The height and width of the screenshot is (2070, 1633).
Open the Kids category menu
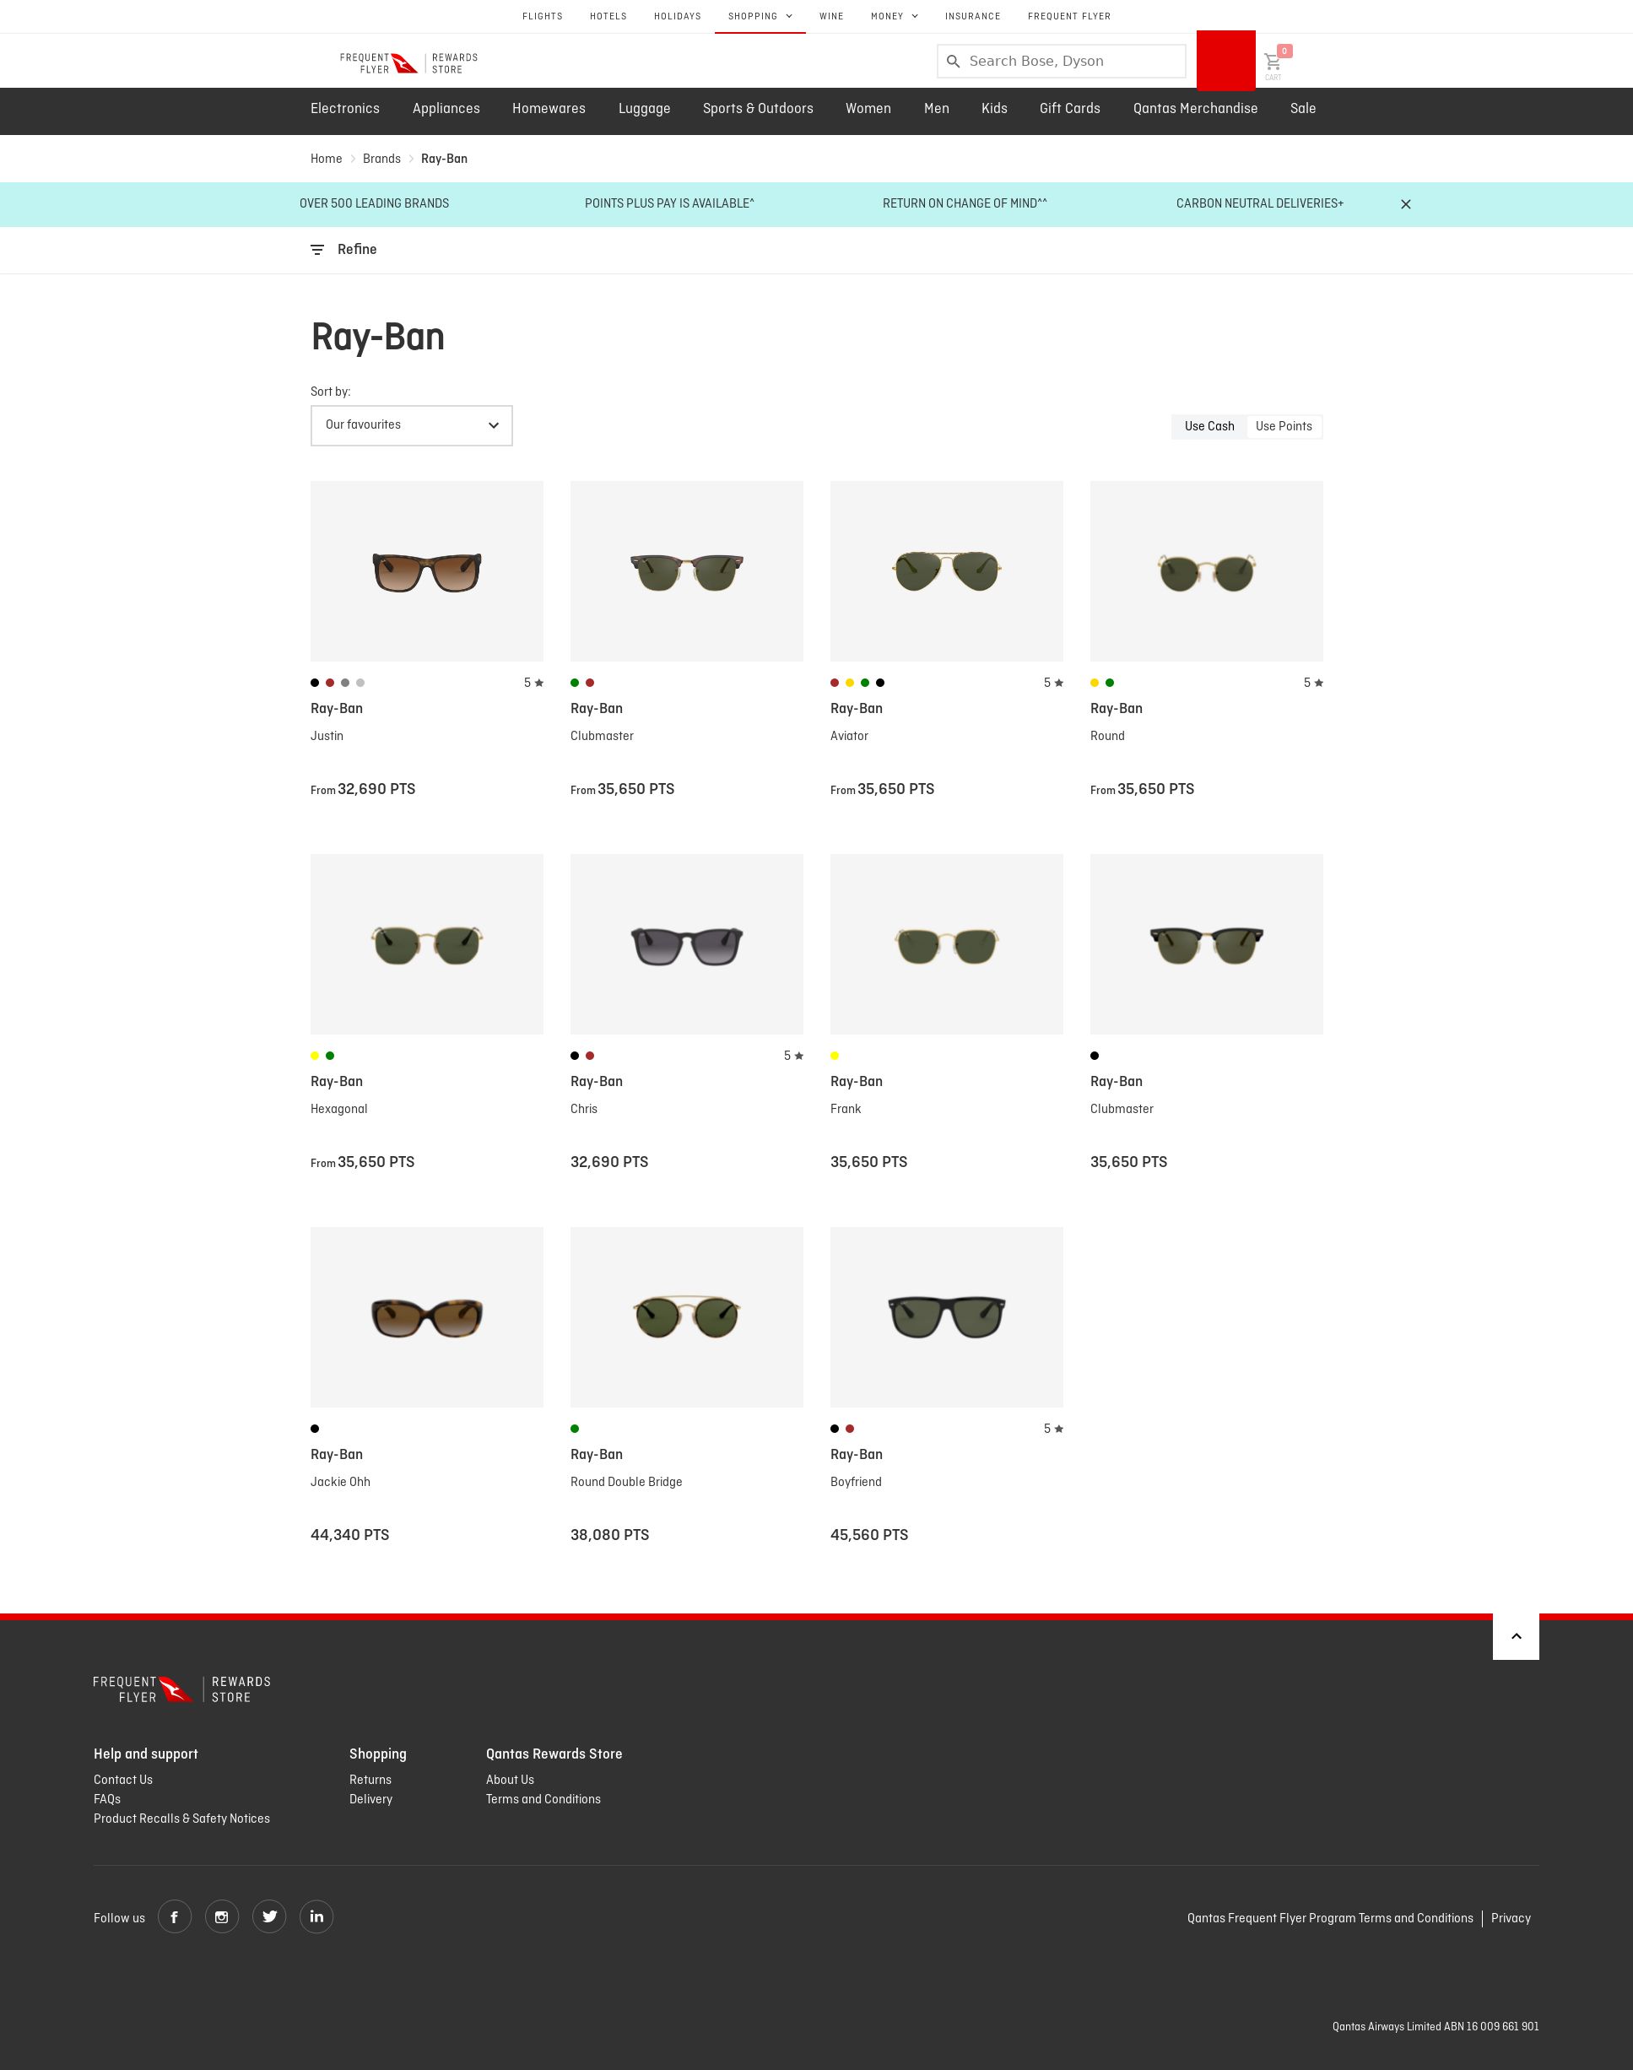(994, 109)
